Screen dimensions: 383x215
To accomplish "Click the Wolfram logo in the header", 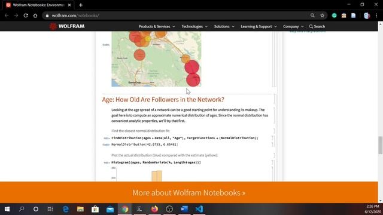I will (x=67, y=26).
